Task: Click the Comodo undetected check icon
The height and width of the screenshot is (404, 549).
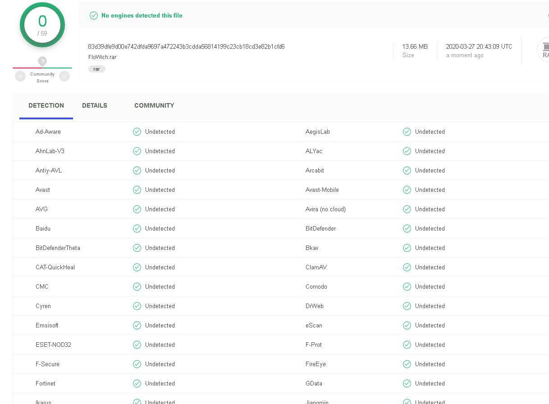Action: [x=407, y=286]
